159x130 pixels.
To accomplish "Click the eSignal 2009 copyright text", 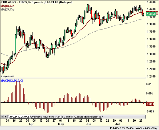I will click(8, 76).
